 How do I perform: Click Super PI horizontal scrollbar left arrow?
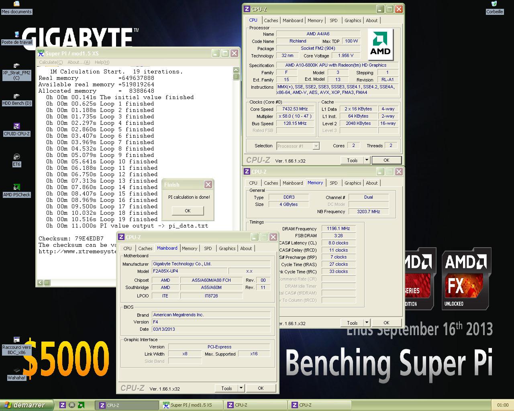(40, 283)
